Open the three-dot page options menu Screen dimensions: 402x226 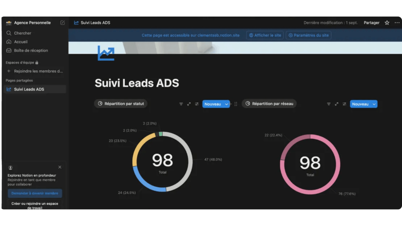coord(397,23)
